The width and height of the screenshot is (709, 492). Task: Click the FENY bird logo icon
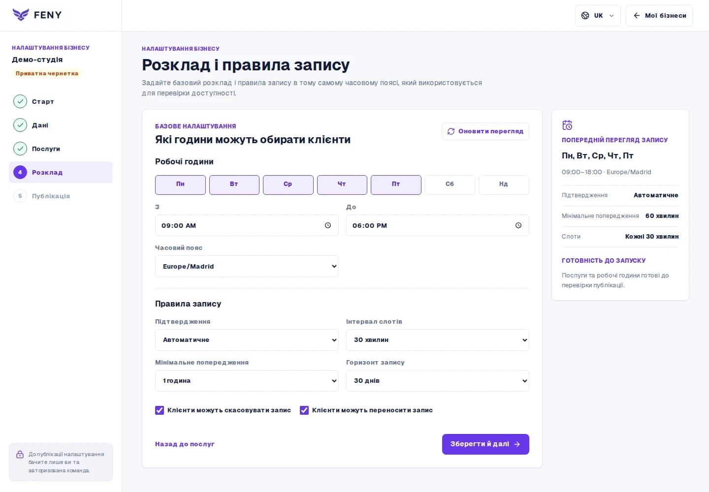(21, 15)
